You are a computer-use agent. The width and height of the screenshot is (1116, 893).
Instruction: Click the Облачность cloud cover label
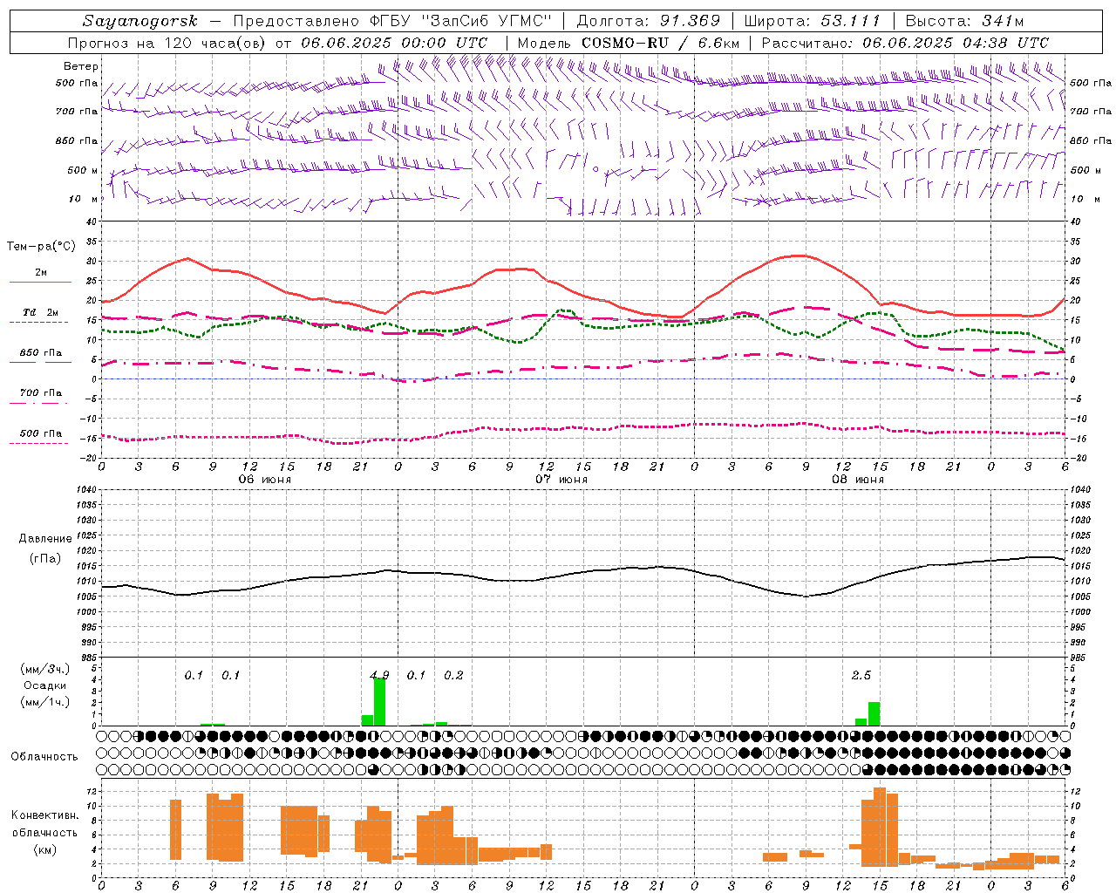pyautogui.click(x=44, y=757)
